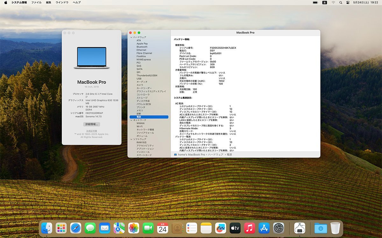The height and width of the screenshot is (238, 382).
Task: Launch Safari from the Dock
Action: [76, 228]
